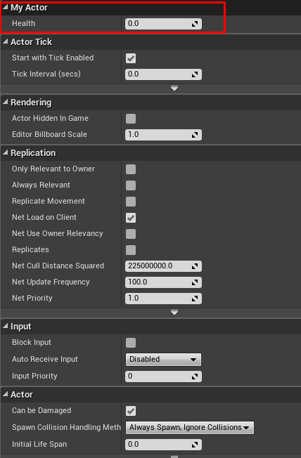Show advanced Replication properties arrow
301x458 pixels.
(174, 313)
